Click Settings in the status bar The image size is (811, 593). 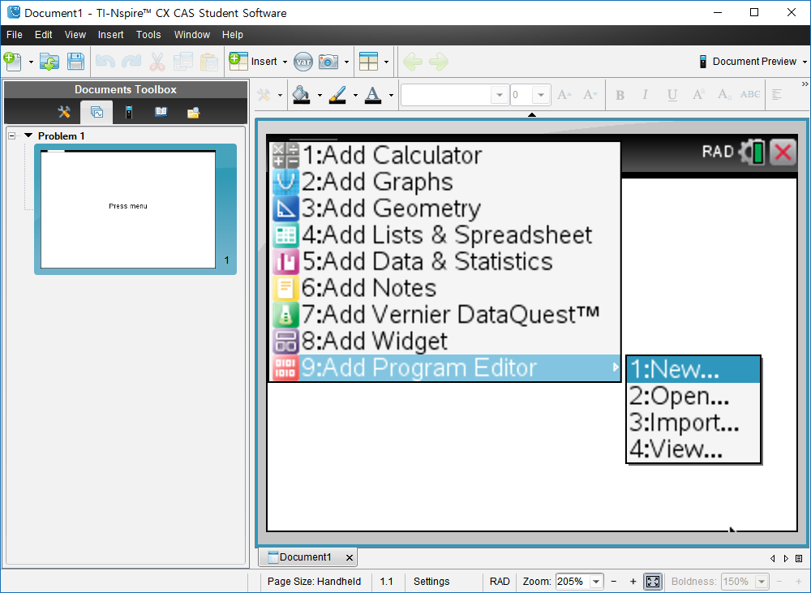click(x=431, y=582)
